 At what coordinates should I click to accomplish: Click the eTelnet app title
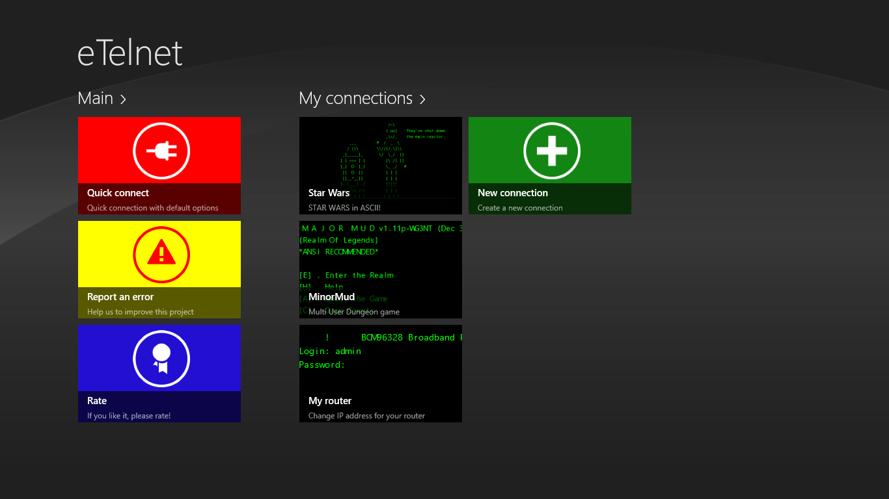[x=130, y=53]
